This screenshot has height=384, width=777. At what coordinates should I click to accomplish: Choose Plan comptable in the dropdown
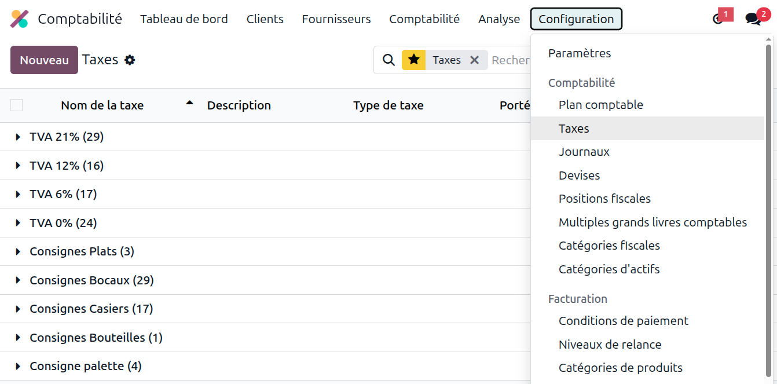[600, 105]
